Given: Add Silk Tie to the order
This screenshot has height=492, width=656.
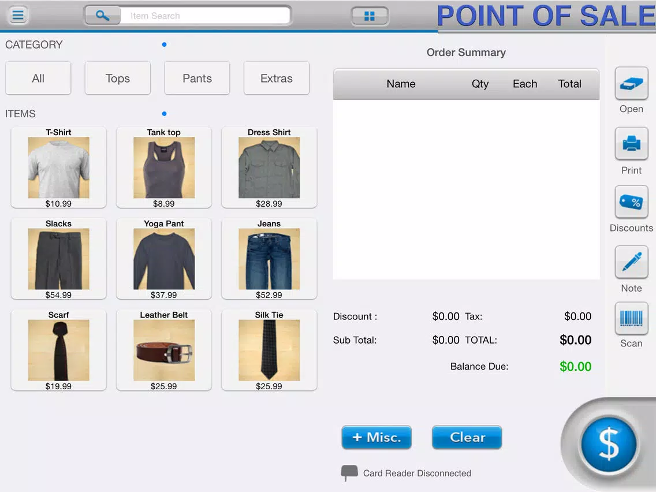Looking at the screenshot, I should tap(269, 350).
